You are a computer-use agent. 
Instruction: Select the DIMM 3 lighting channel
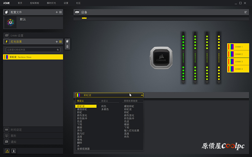click(238, 62)
